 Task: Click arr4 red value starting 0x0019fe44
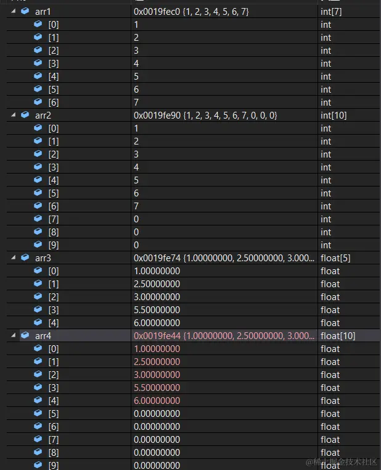(224, 336)
